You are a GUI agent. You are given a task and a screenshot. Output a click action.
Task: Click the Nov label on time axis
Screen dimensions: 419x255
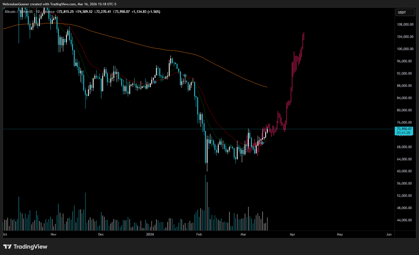(x=53, y=234)
